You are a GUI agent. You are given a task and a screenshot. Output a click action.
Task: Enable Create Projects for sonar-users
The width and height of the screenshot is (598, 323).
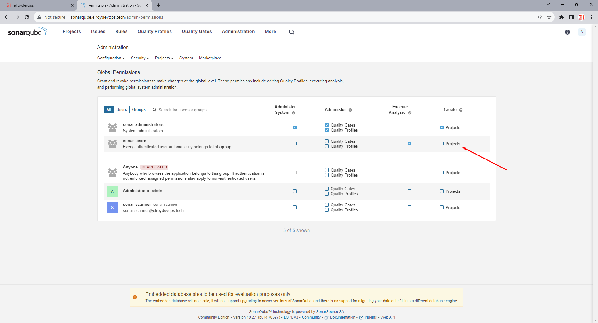[x=442, y=144]
